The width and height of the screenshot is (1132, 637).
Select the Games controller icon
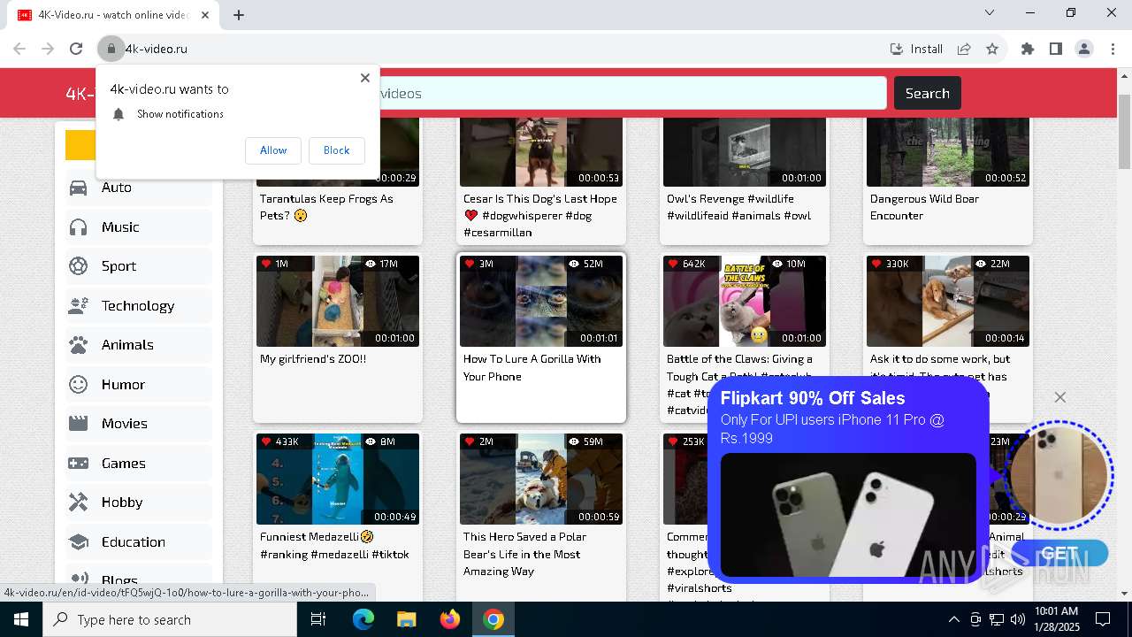coord(79,464)
